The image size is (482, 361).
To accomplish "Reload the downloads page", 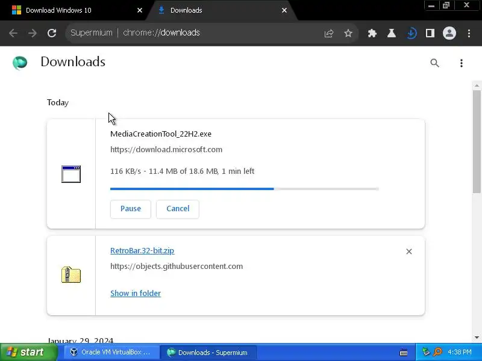I will point(52,33).
